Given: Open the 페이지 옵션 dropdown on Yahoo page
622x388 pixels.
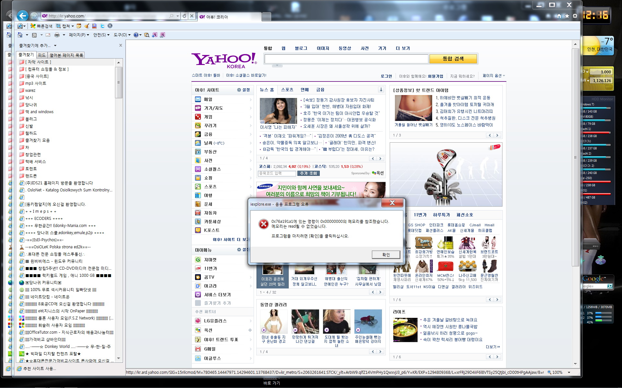Looking at the screenshot, I should (x=494, y=76).
